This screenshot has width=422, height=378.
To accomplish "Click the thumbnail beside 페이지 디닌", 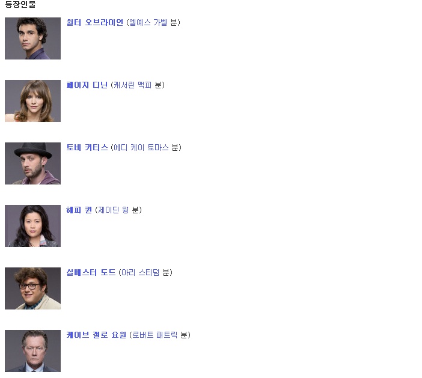I will [x=32, y=101].
